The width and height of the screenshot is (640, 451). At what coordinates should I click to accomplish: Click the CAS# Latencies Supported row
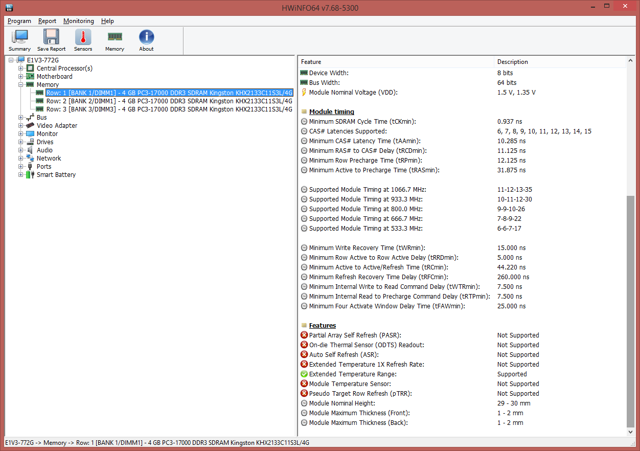[x=462, y=131]
